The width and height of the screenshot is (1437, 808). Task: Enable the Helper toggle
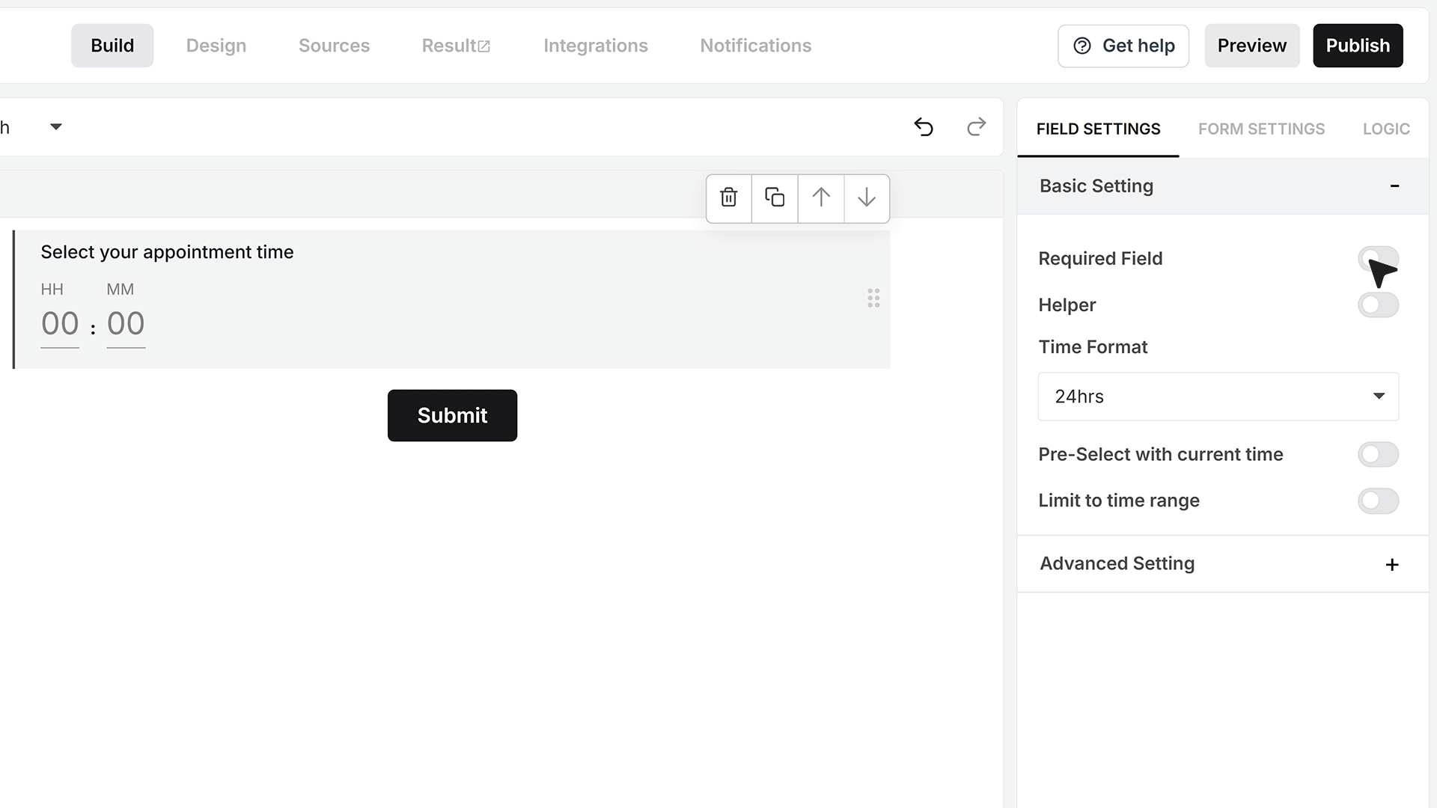(x=1378, y=304)
